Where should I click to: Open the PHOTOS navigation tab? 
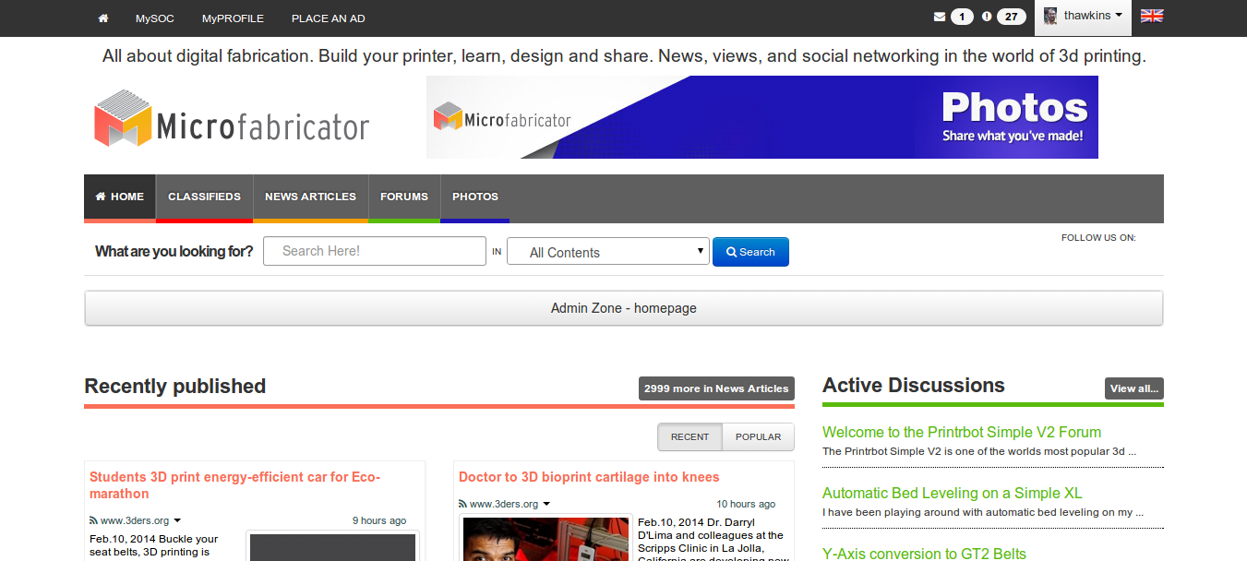pos(475,197)
